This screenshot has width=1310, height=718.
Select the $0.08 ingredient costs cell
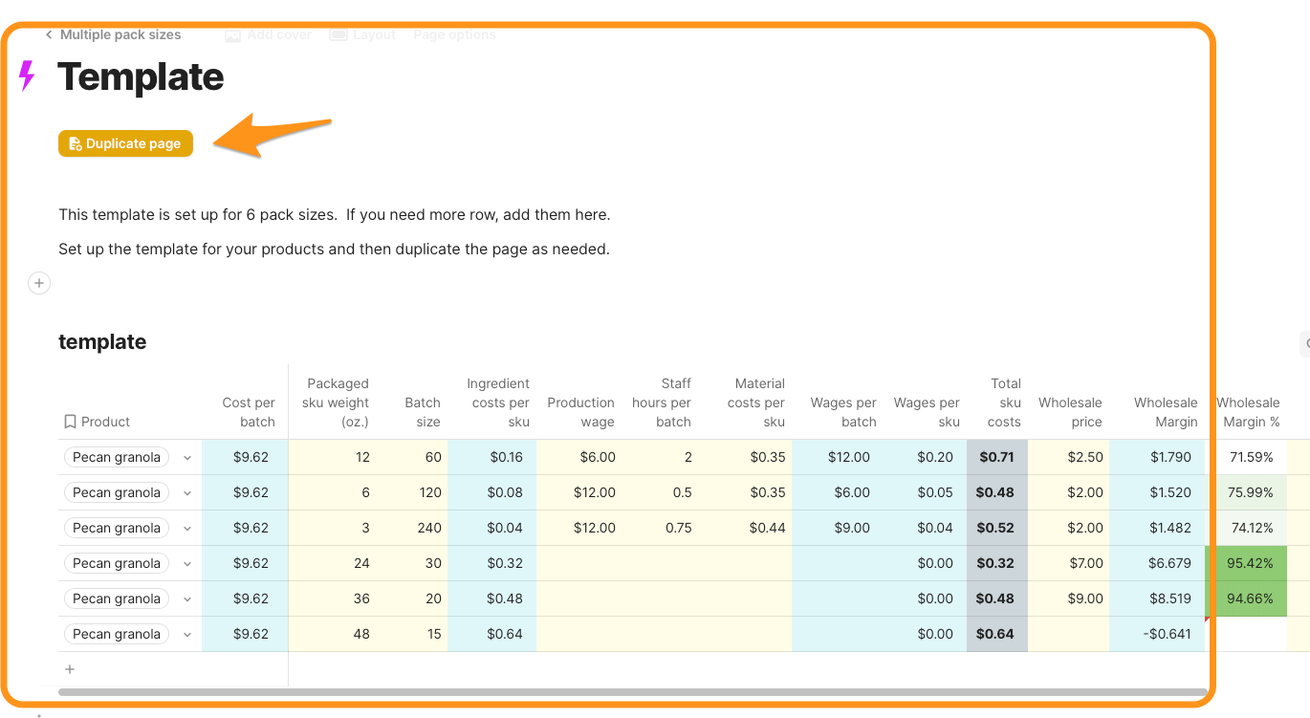coord(491,492)
